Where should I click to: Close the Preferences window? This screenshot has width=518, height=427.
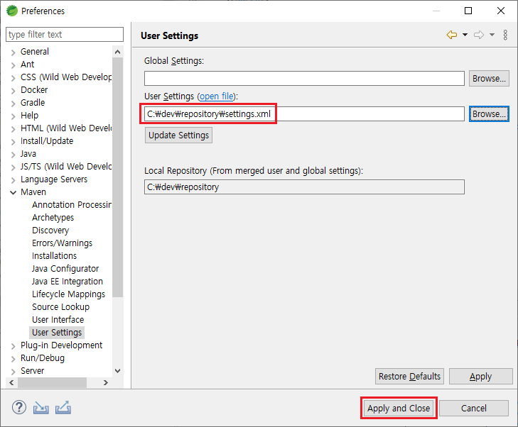point(501,11)
